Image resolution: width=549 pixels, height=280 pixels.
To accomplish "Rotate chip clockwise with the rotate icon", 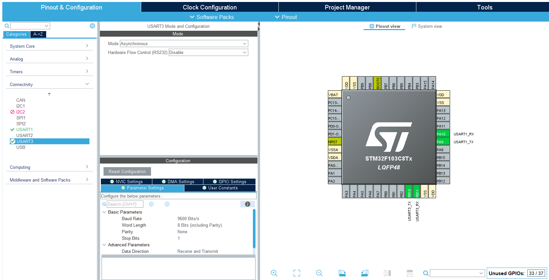I will [x=342, y=273].
